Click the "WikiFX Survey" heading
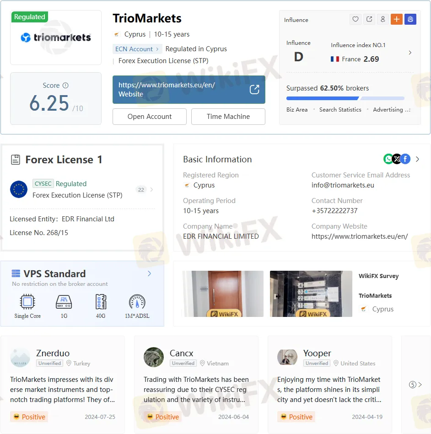The width and height of the screenshot is (431, 434). (378, 276)
